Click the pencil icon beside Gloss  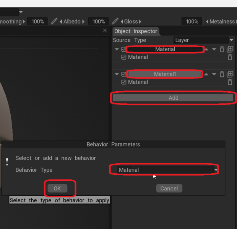click(x=115, y=21)
